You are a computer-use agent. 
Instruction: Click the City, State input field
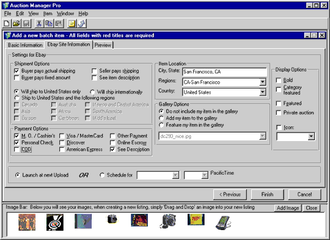pyautogui.click(x=224, y=71)
